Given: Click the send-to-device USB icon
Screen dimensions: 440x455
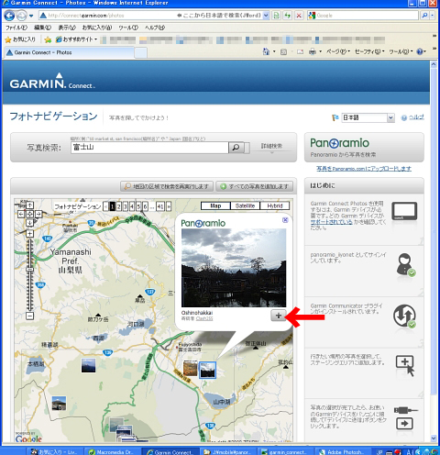Looking at the screenshot, I should tap(405, 417).
